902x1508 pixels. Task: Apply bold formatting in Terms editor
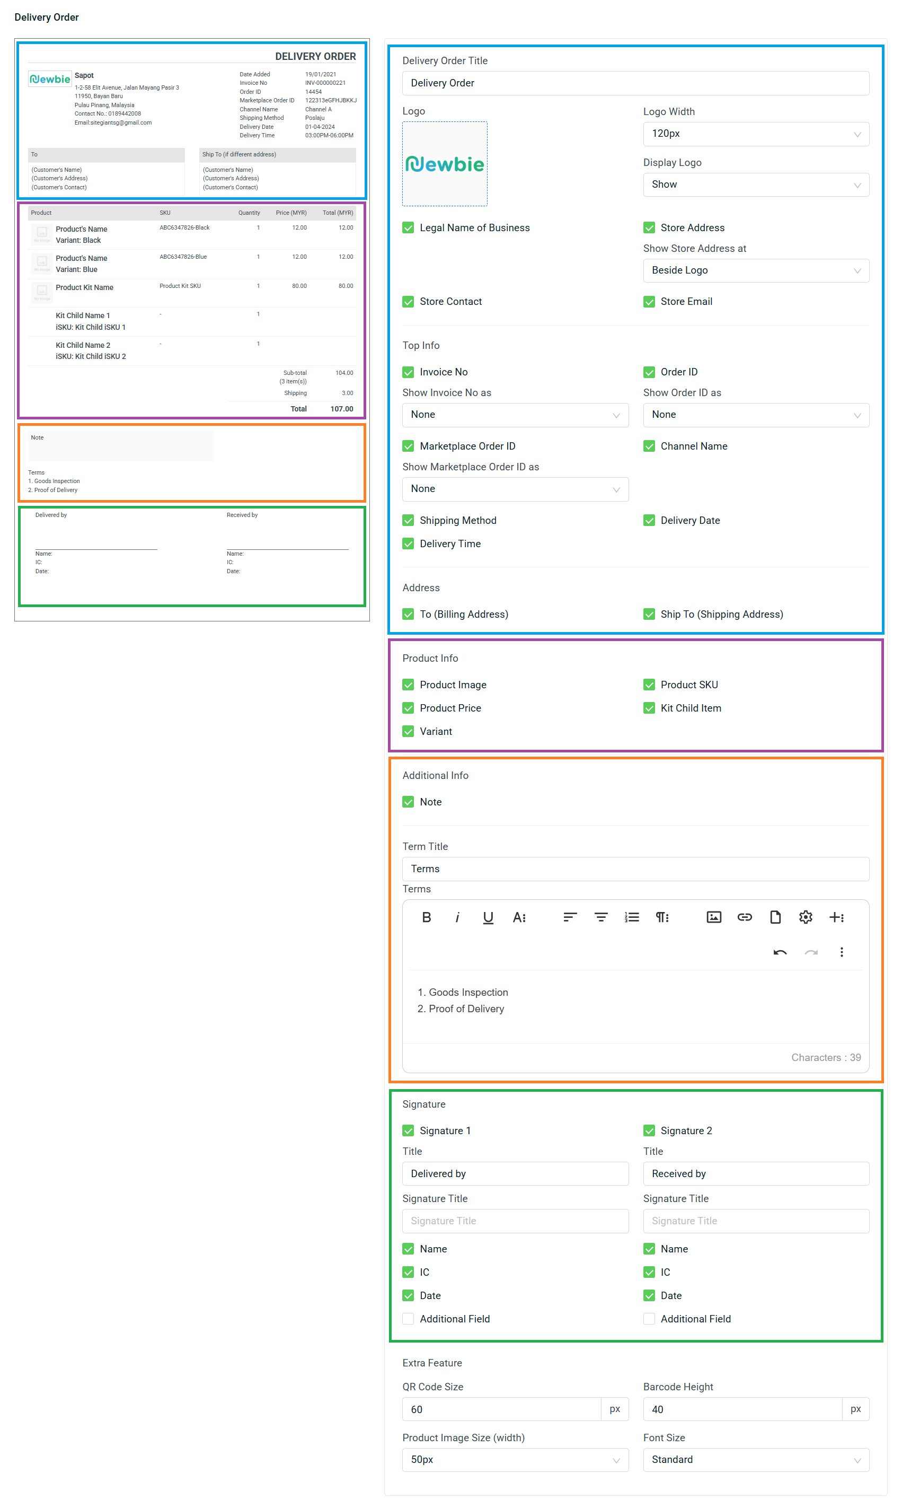pyautogui.click(x=426, y=917)
